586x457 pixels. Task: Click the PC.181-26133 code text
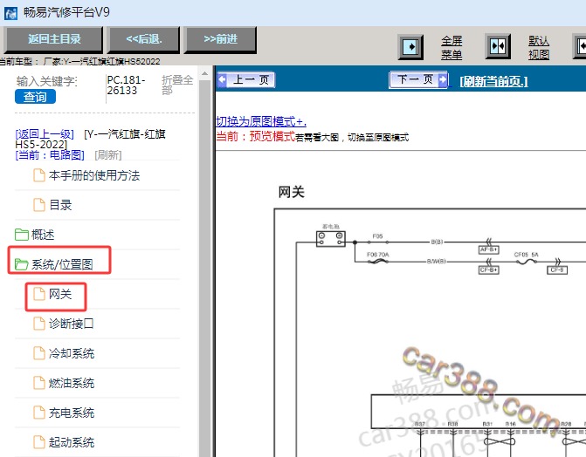click(126, 85)
